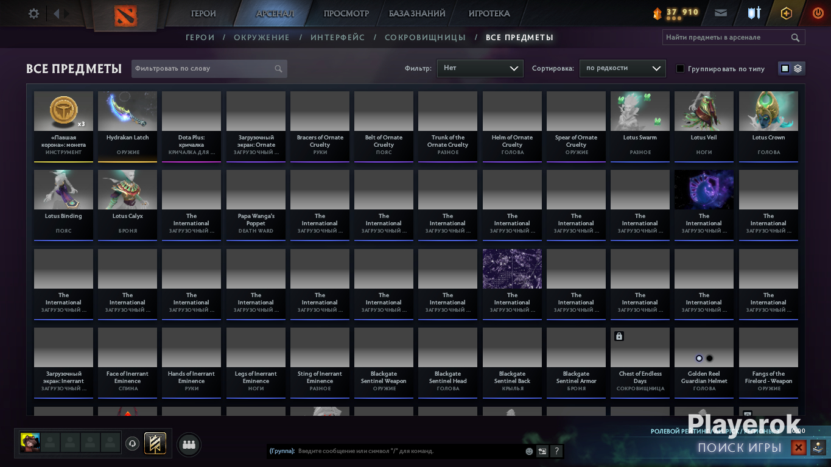Switch to stacked items view

point(798,69)
